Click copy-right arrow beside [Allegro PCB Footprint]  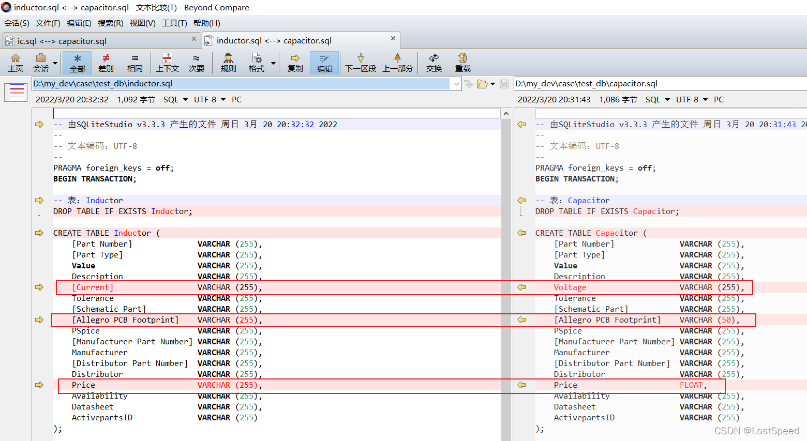pyautogui.click(x=39, y=320)
